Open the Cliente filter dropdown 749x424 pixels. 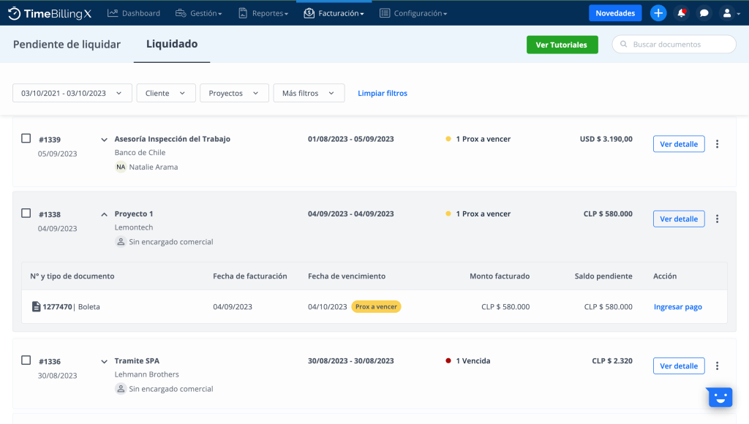point(166,93)
